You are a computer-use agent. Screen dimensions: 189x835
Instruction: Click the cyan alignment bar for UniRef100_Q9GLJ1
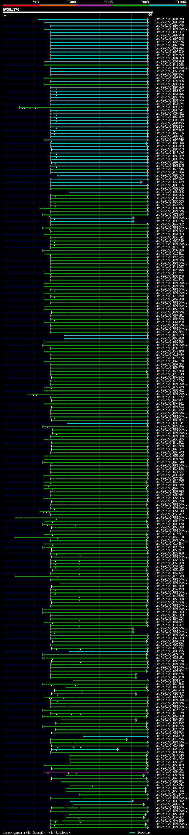coord(107,423)
